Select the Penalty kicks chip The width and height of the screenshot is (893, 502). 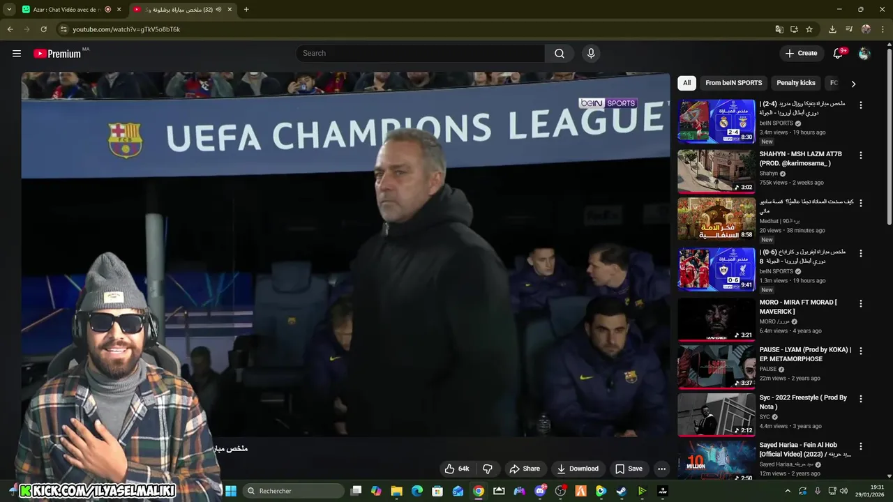point(796,83)
